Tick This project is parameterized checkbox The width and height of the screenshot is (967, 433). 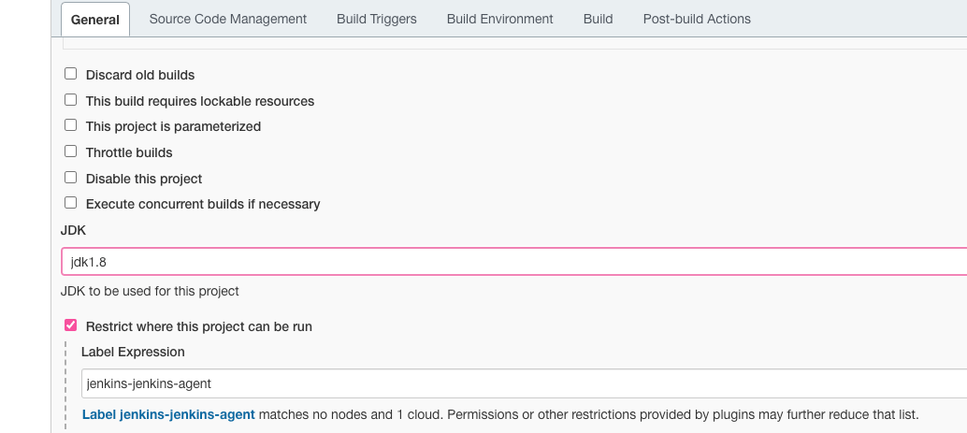click(70, 125)
